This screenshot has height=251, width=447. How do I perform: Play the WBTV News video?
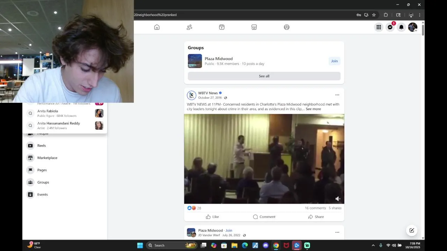pyautogui.click(x=264, y=159)
